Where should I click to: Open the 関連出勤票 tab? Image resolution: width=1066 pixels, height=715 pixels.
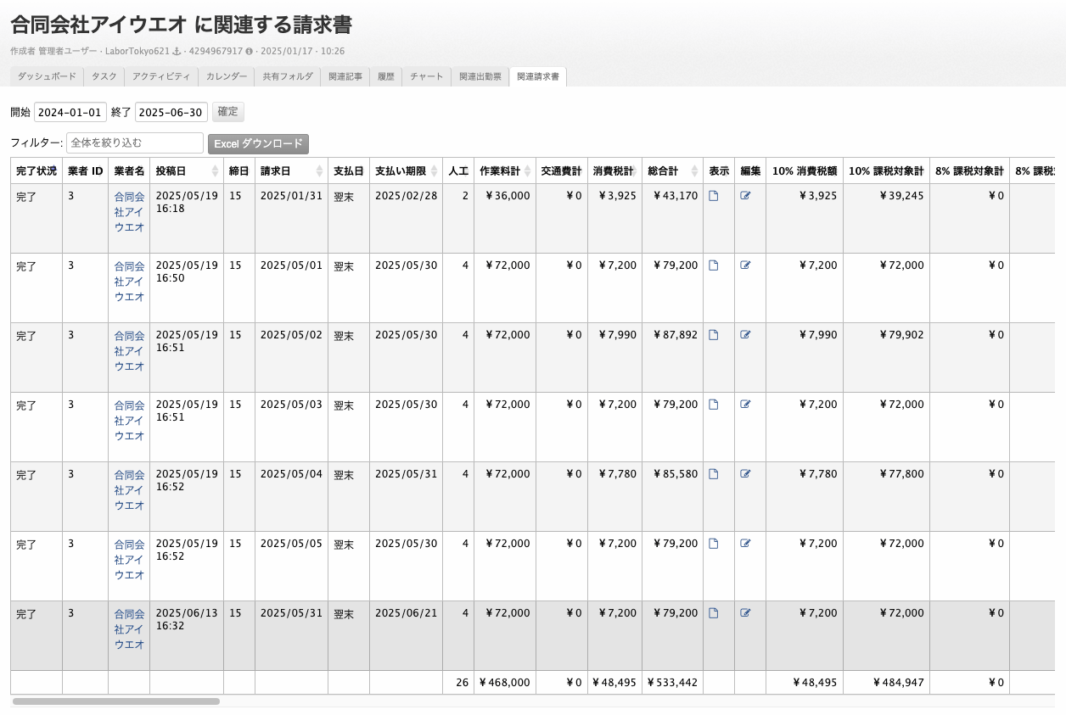point(480,76)
